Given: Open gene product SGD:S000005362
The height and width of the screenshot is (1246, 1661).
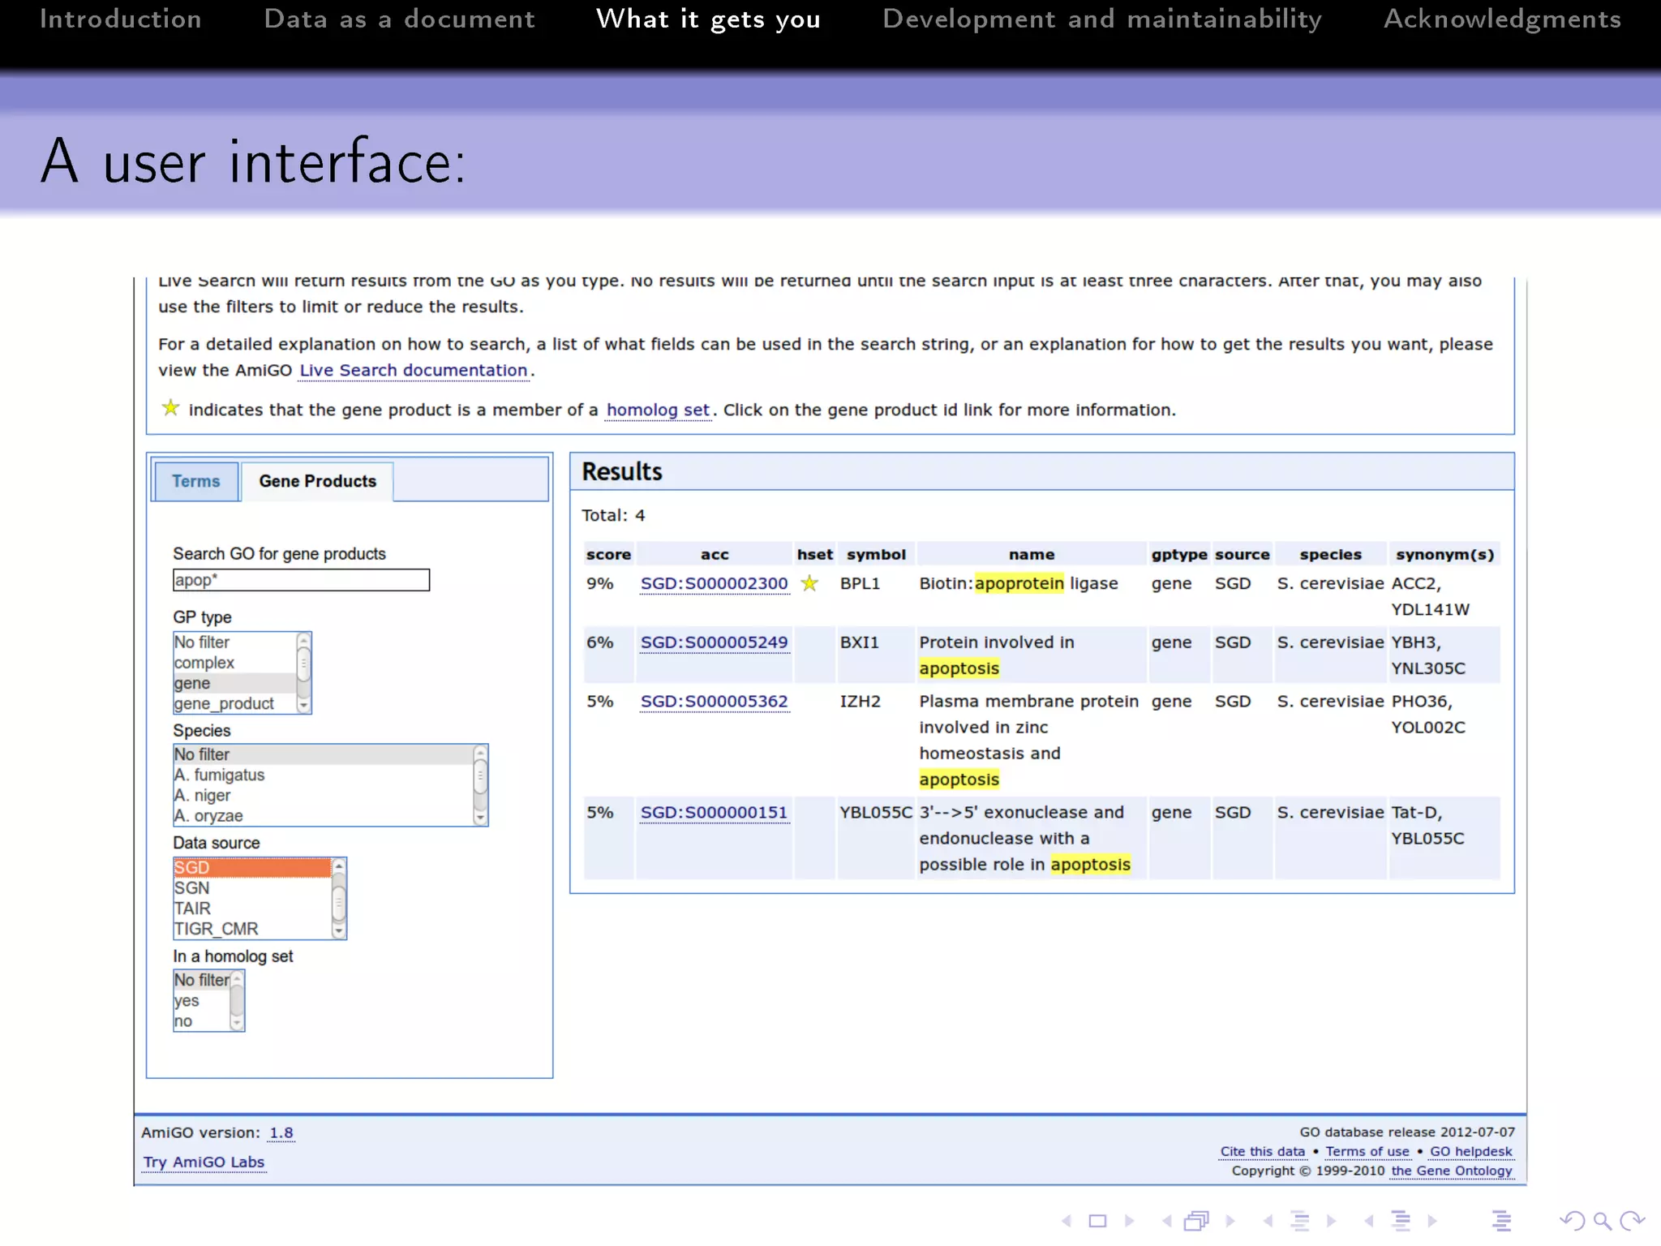Looking at the screenshot, I should tap(714, 702).
